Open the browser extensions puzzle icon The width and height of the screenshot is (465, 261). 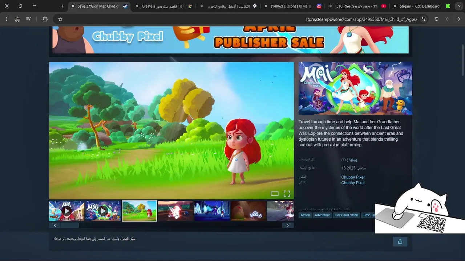point(45,19)
